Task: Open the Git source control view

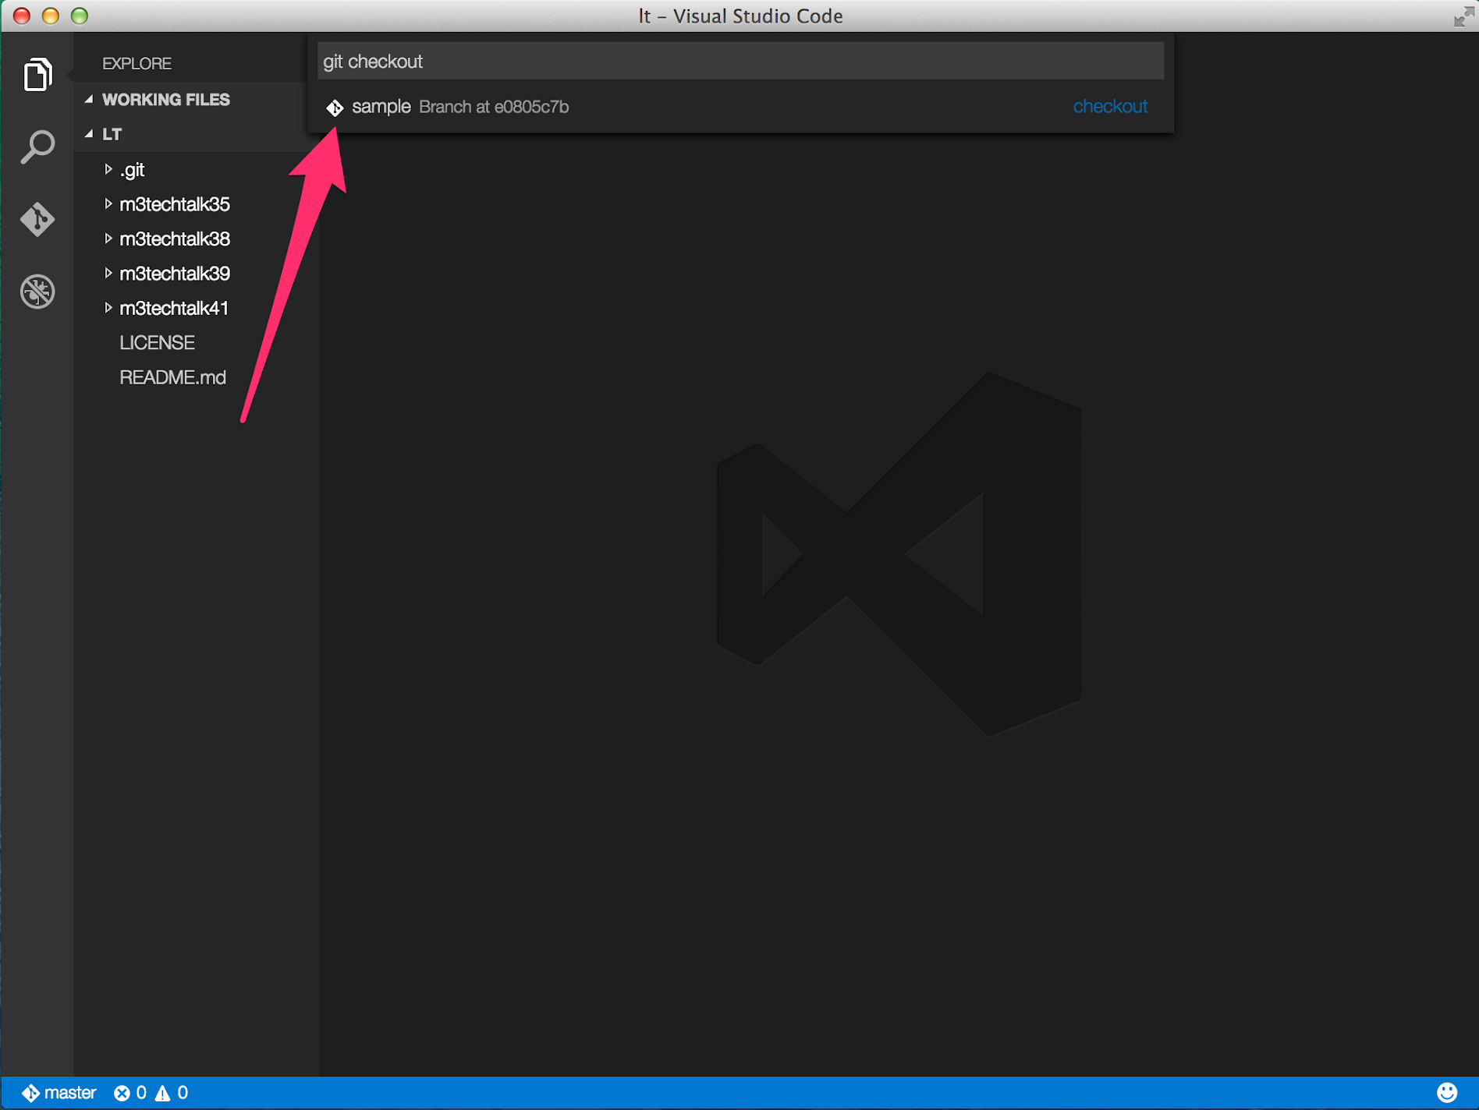Action: coord(37,219)
